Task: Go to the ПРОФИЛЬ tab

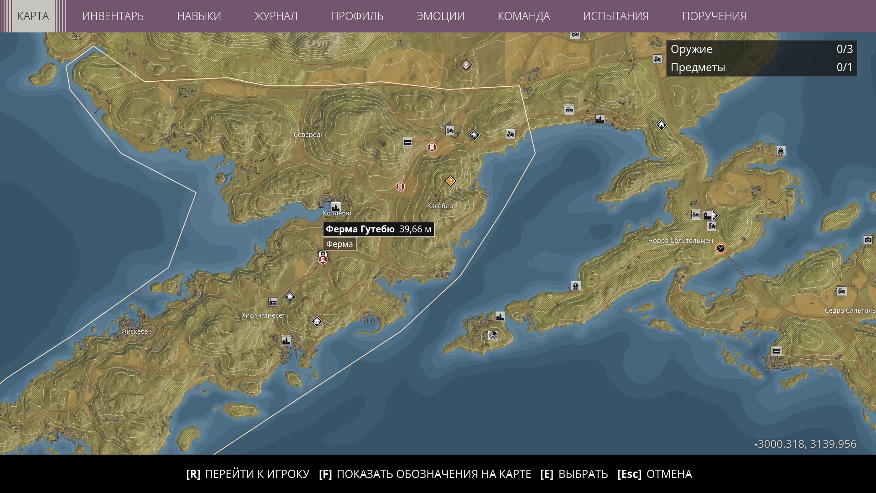Action: pos(357,16)
